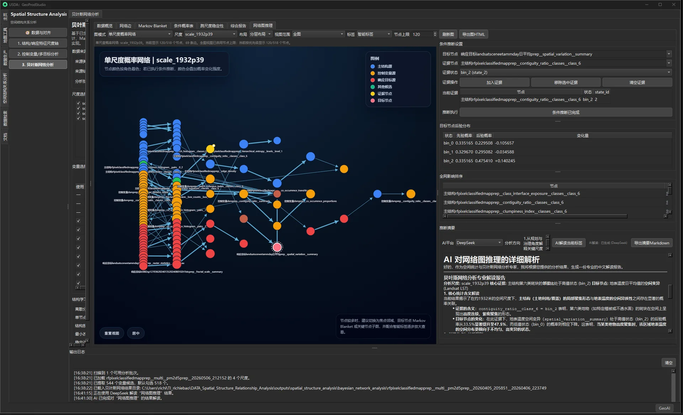Click the red 响应目标源 legend color dot
Screen dimensions: 683x415
click(x=372, y=80)
